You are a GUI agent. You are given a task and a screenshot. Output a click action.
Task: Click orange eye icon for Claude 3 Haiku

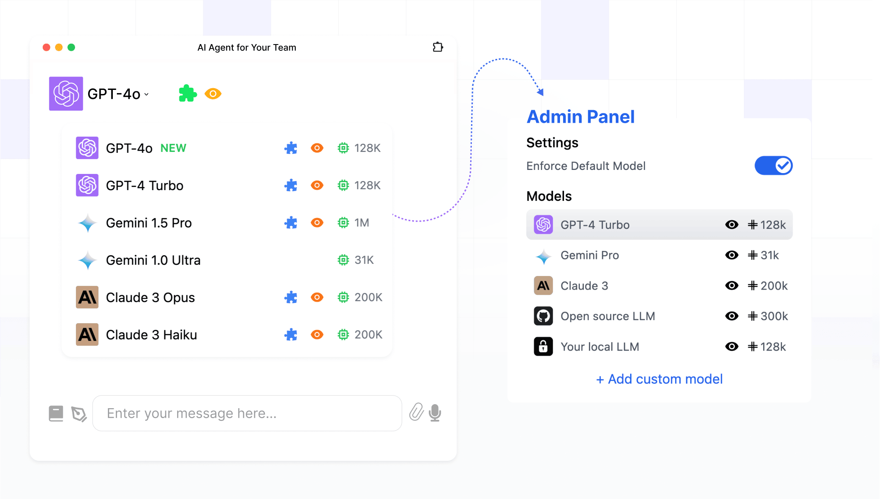tap(317, 334)
